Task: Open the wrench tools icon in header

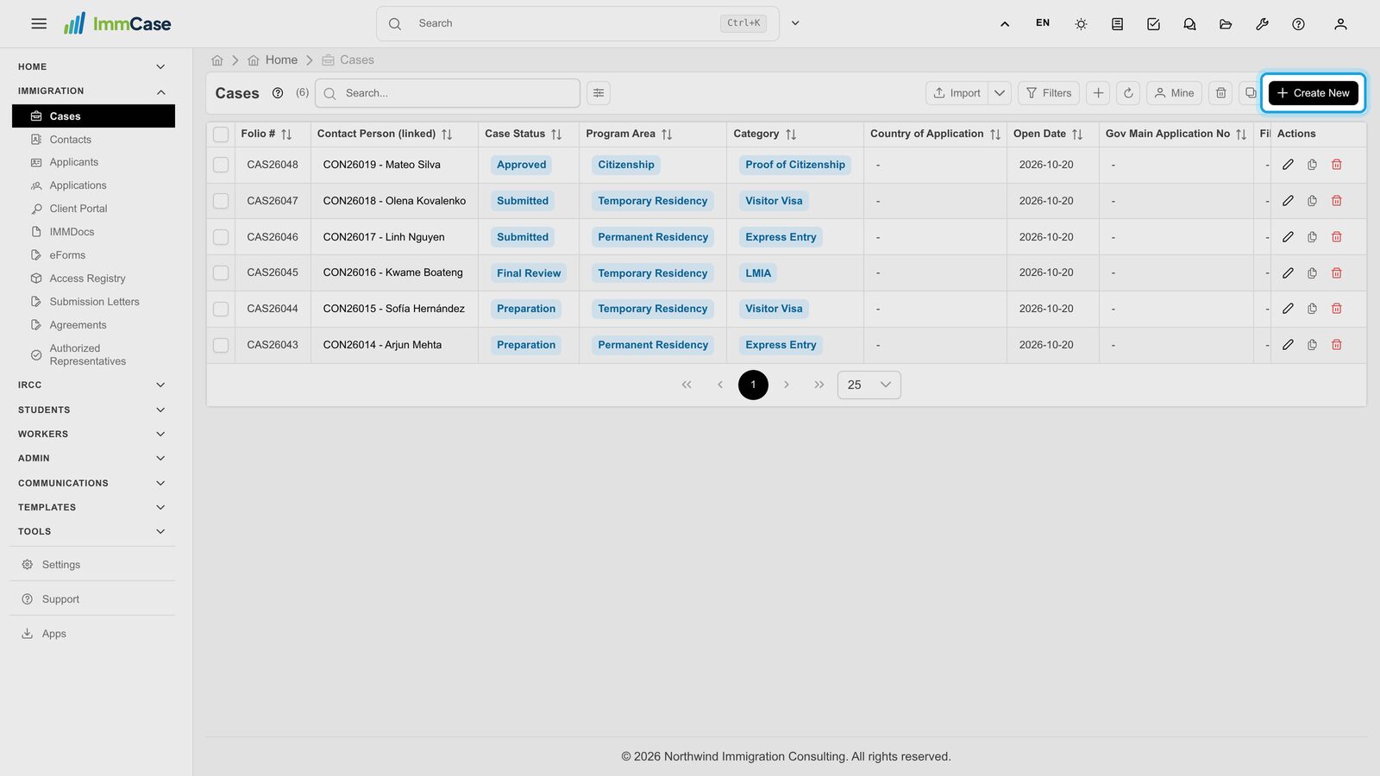Action: point(1262,24)
